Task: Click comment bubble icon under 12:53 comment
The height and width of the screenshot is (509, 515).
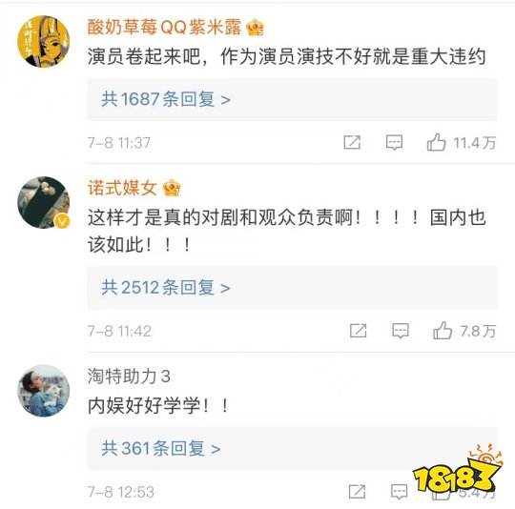Action: click(399, 492)
